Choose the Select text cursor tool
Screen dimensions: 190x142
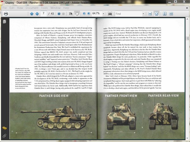(71, 14)
